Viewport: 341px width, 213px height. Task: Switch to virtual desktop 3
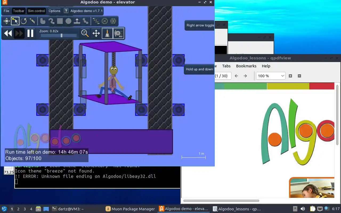pos(25,209)
